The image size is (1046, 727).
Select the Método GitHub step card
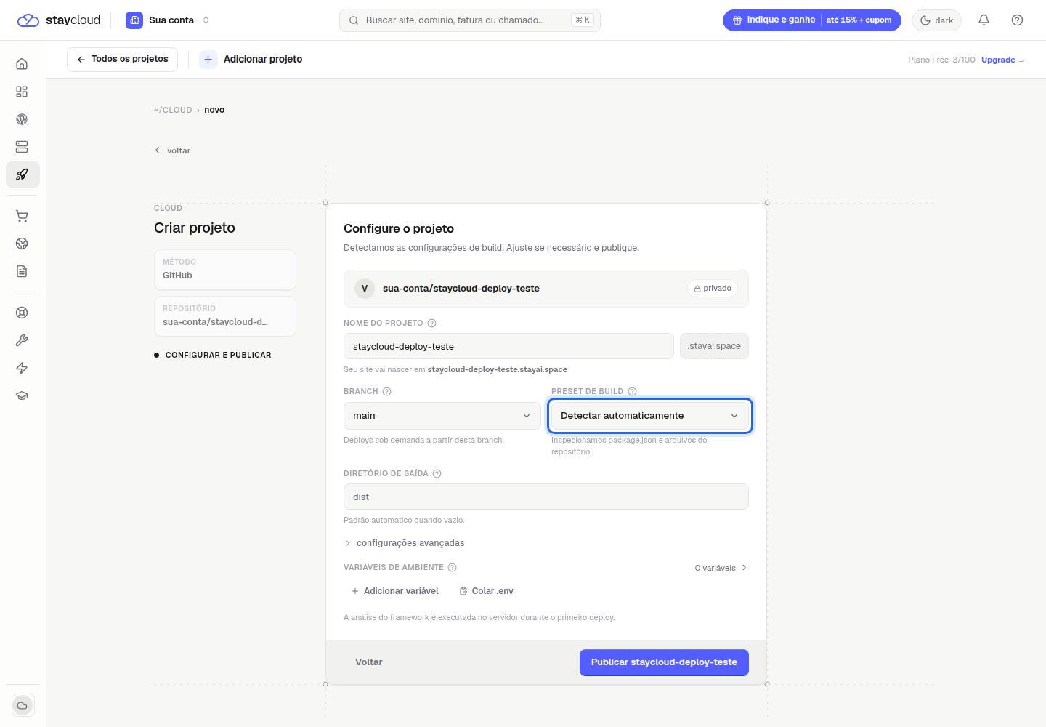coord(225,270)
